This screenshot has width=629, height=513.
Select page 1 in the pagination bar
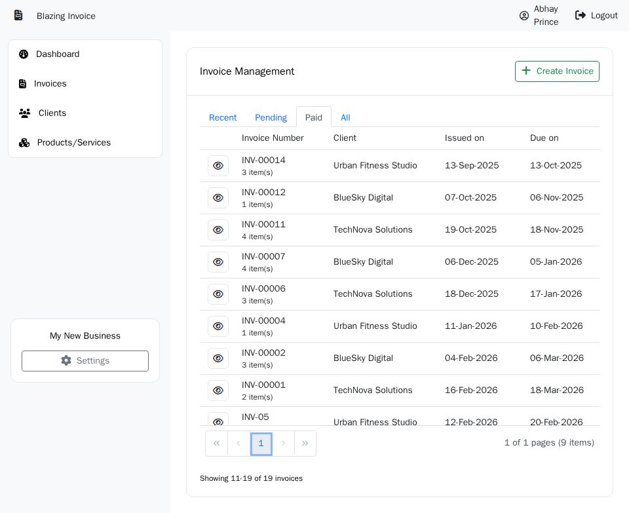pos(261,444)
